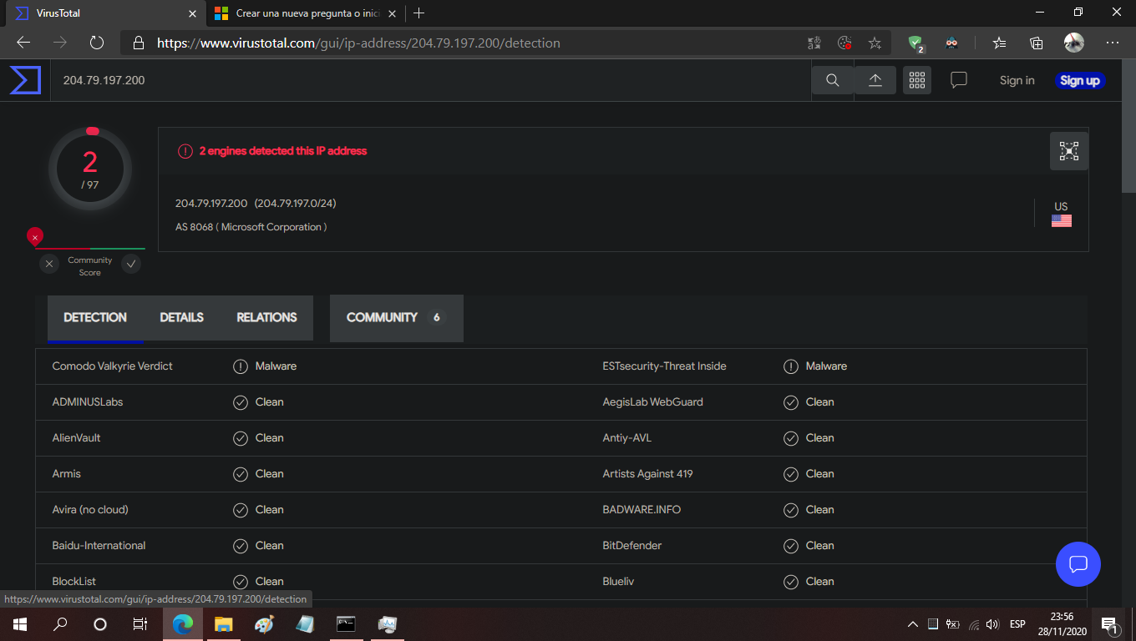The height and width of the screenshot is (641, 1136).
Task: Click 'BADWARE.INFO' engine name
Action: coord(642,509)
